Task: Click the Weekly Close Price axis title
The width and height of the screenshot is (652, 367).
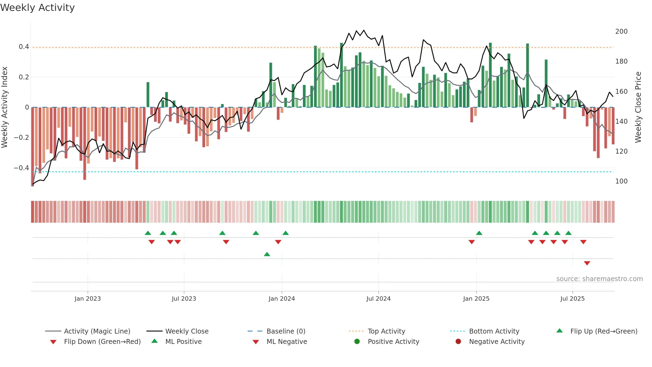Action: point(638,107)
